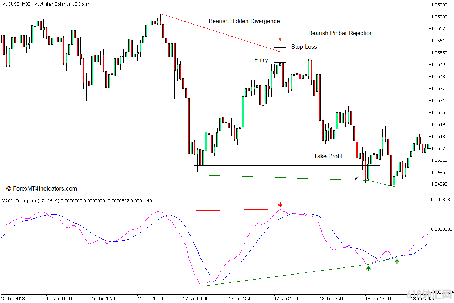
Task: Select the Entry text label
Action: coord(261,60)
